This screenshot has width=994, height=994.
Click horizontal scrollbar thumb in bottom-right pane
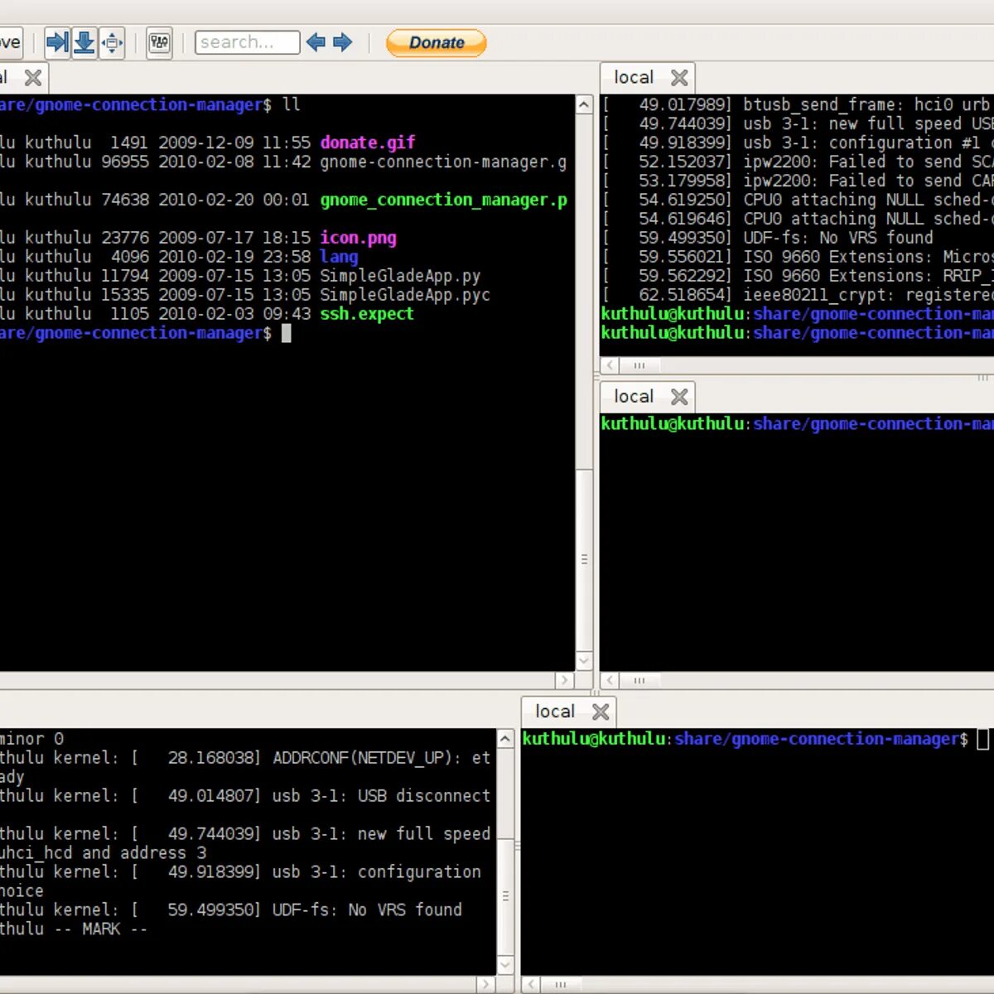click(x=561, y=984)
